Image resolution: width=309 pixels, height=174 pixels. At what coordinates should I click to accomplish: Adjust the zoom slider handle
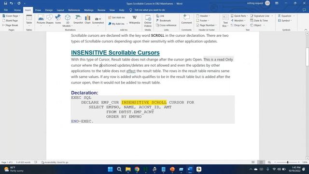point(288,162)
